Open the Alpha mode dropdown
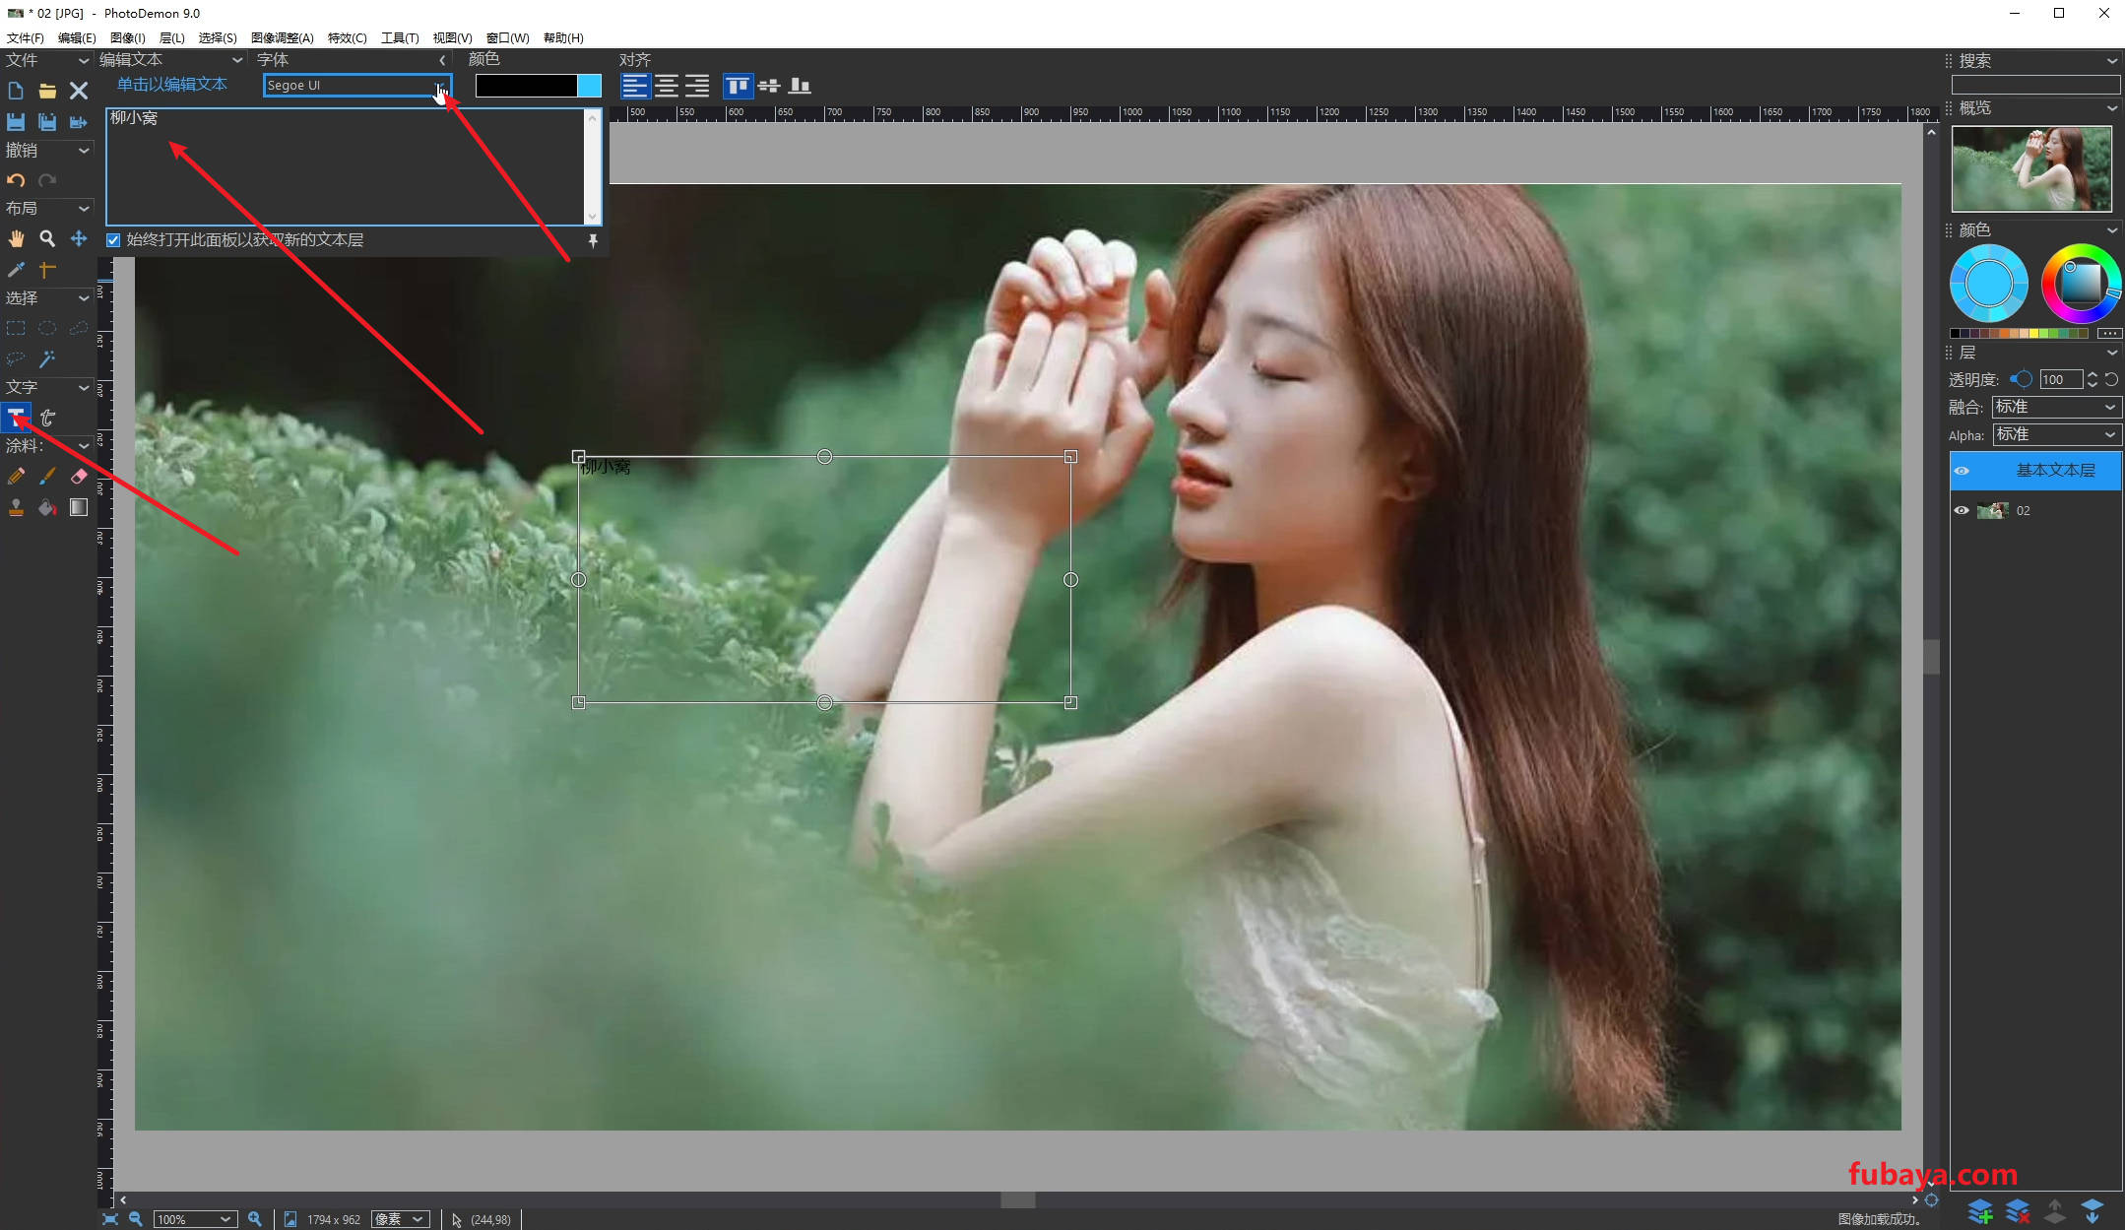The image size is (2125, 1230). (2057, 434)
